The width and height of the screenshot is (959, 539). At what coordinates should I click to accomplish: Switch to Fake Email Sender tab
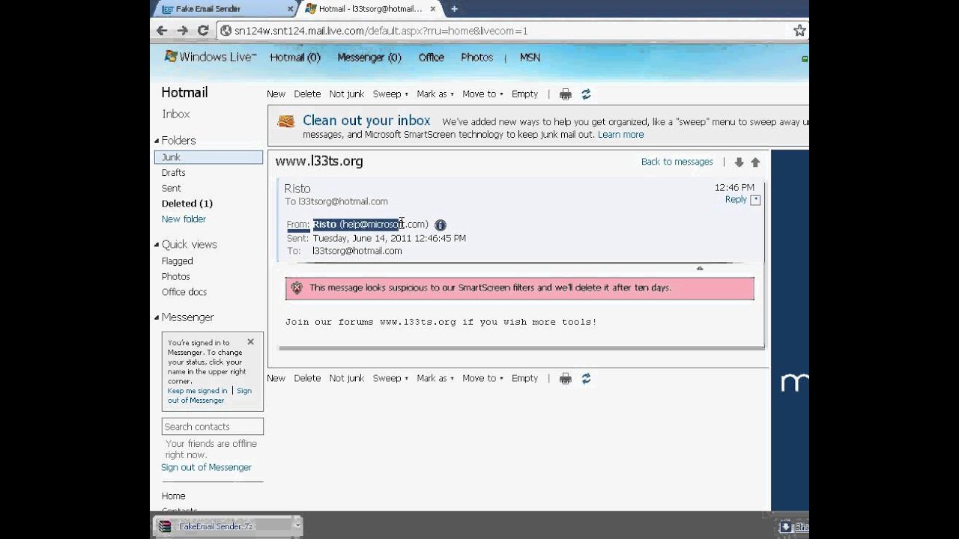pos(223,9)
